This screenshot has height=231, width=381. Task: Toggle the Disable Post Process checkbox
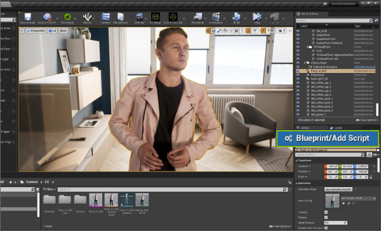(x=326, y=228)
